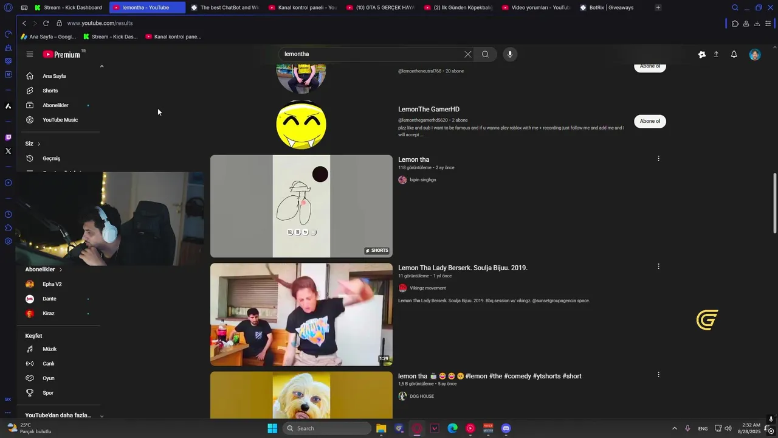
Task: Open YouTube notifications bell
Action: [734, 54]
